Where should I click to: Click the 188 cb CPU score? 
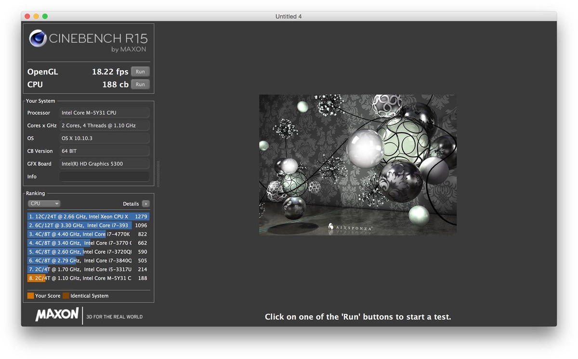pos(116,85)
